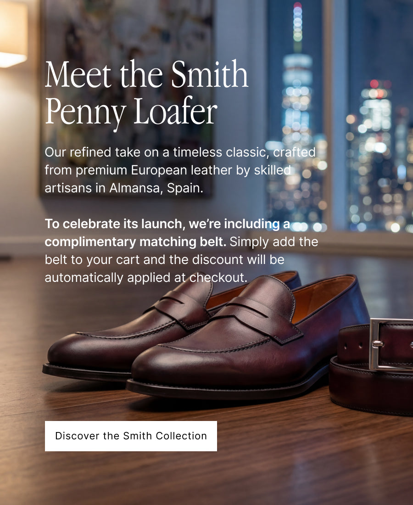
Task: Click the 'automatically applied at checkout' text line
Action: pos(146,278)
